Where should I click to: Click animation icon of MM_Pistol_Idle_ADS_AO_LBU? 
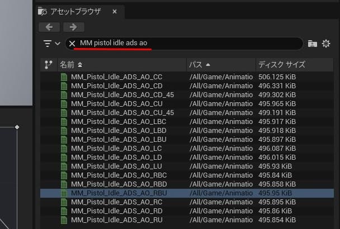[x=64, y=140]
